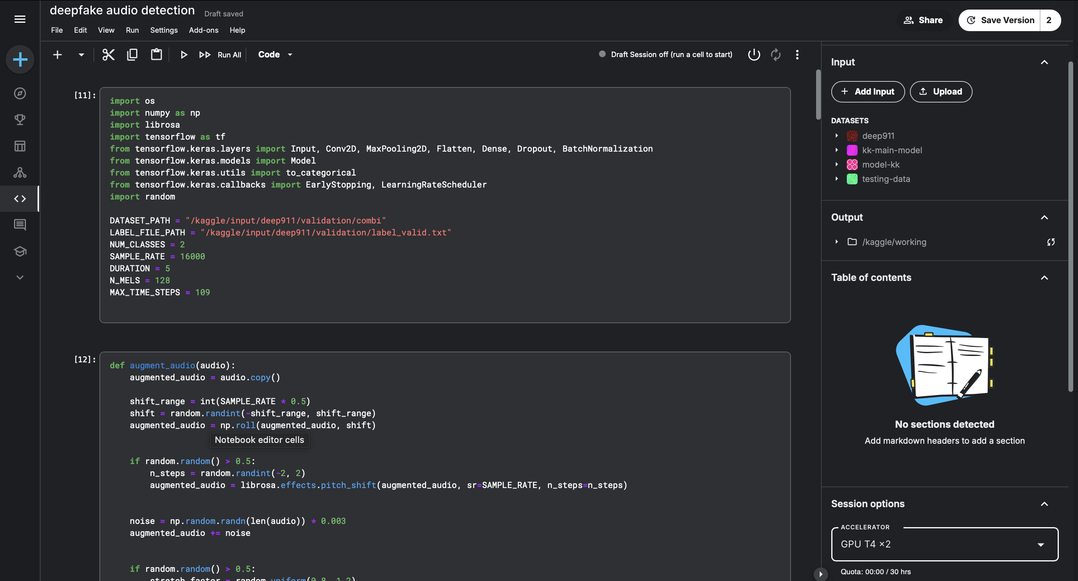Refresh the /kaggle/working output folder
This screenshot has width=1078, height=581.
click(1051, 242)
